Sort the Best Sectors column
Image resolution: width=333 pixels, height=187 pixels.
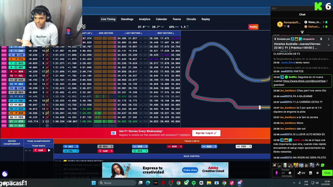click(166, 33)
